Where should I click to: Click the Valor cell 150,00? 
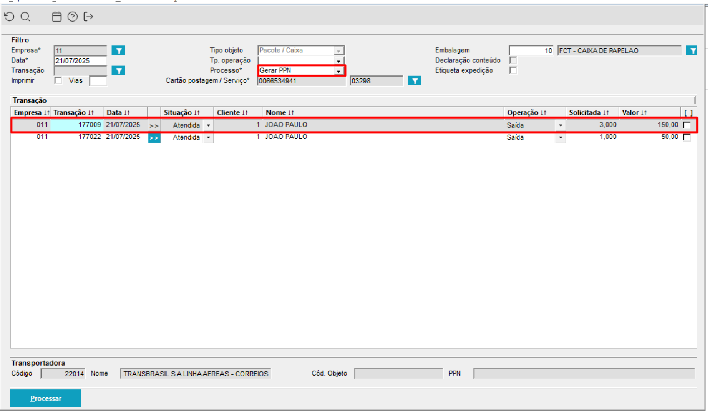click(x=649, y=125)
